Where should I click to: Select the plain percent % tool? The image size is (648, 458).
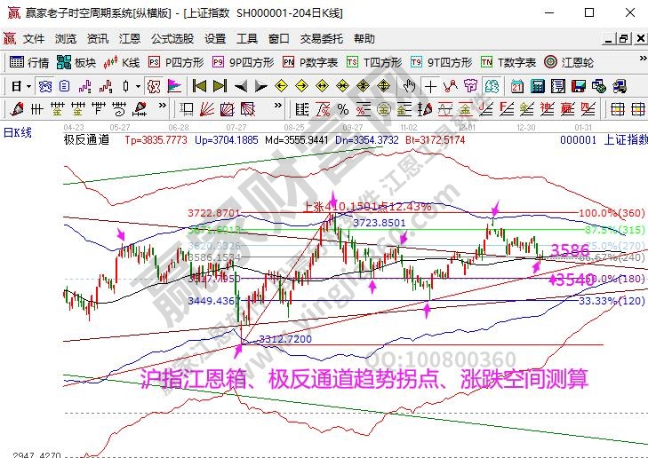coord(342,109)
